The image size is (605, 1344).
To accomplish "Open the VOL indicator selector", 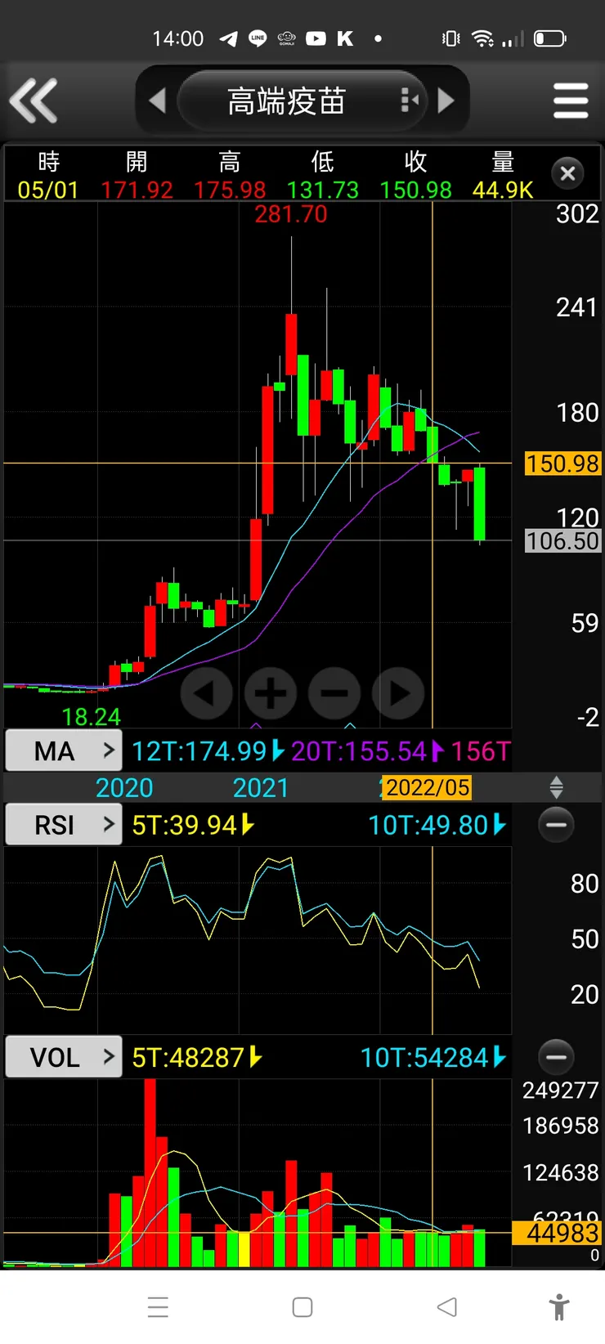I will pyautogui.click(x=64, y=1057).
